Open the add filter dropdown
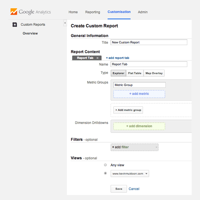 [x=135, y=147]
